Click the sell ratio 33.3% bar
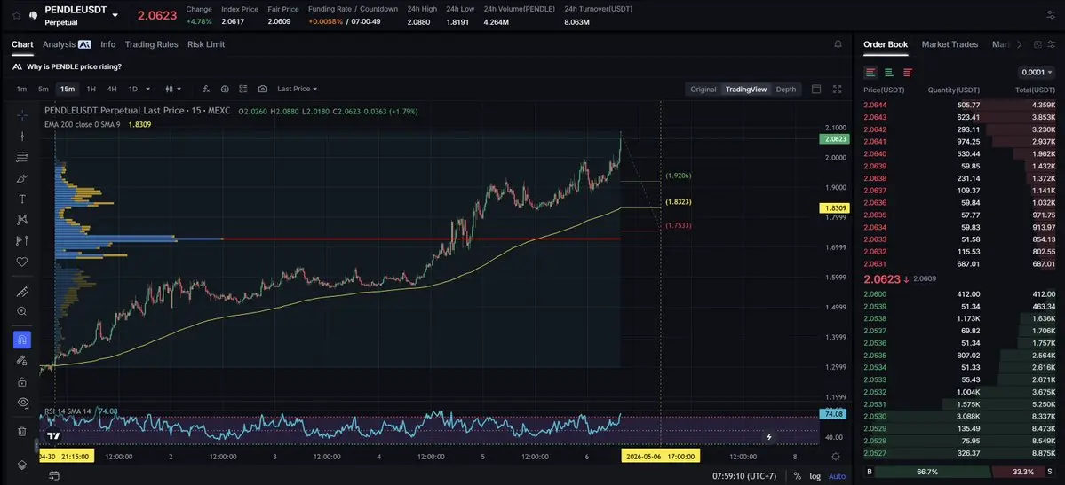Viewport: 1065px width, 485px height. (x=1023, y=472)
